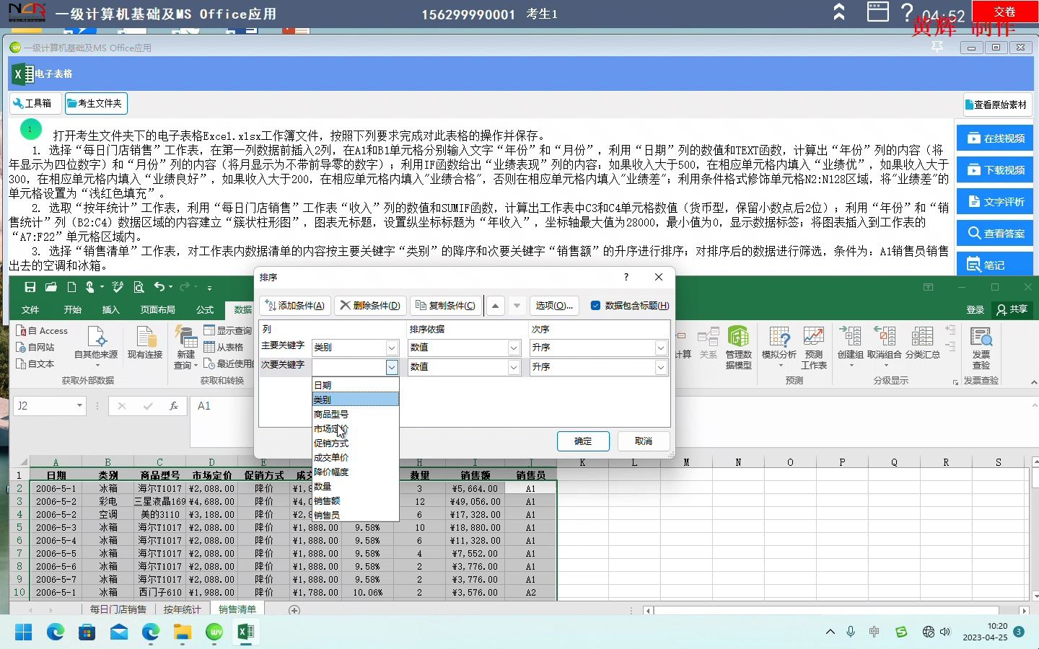Click Group (创建组) icon
This screenshot has width=1039, height=649.
[x=850, y=347]
